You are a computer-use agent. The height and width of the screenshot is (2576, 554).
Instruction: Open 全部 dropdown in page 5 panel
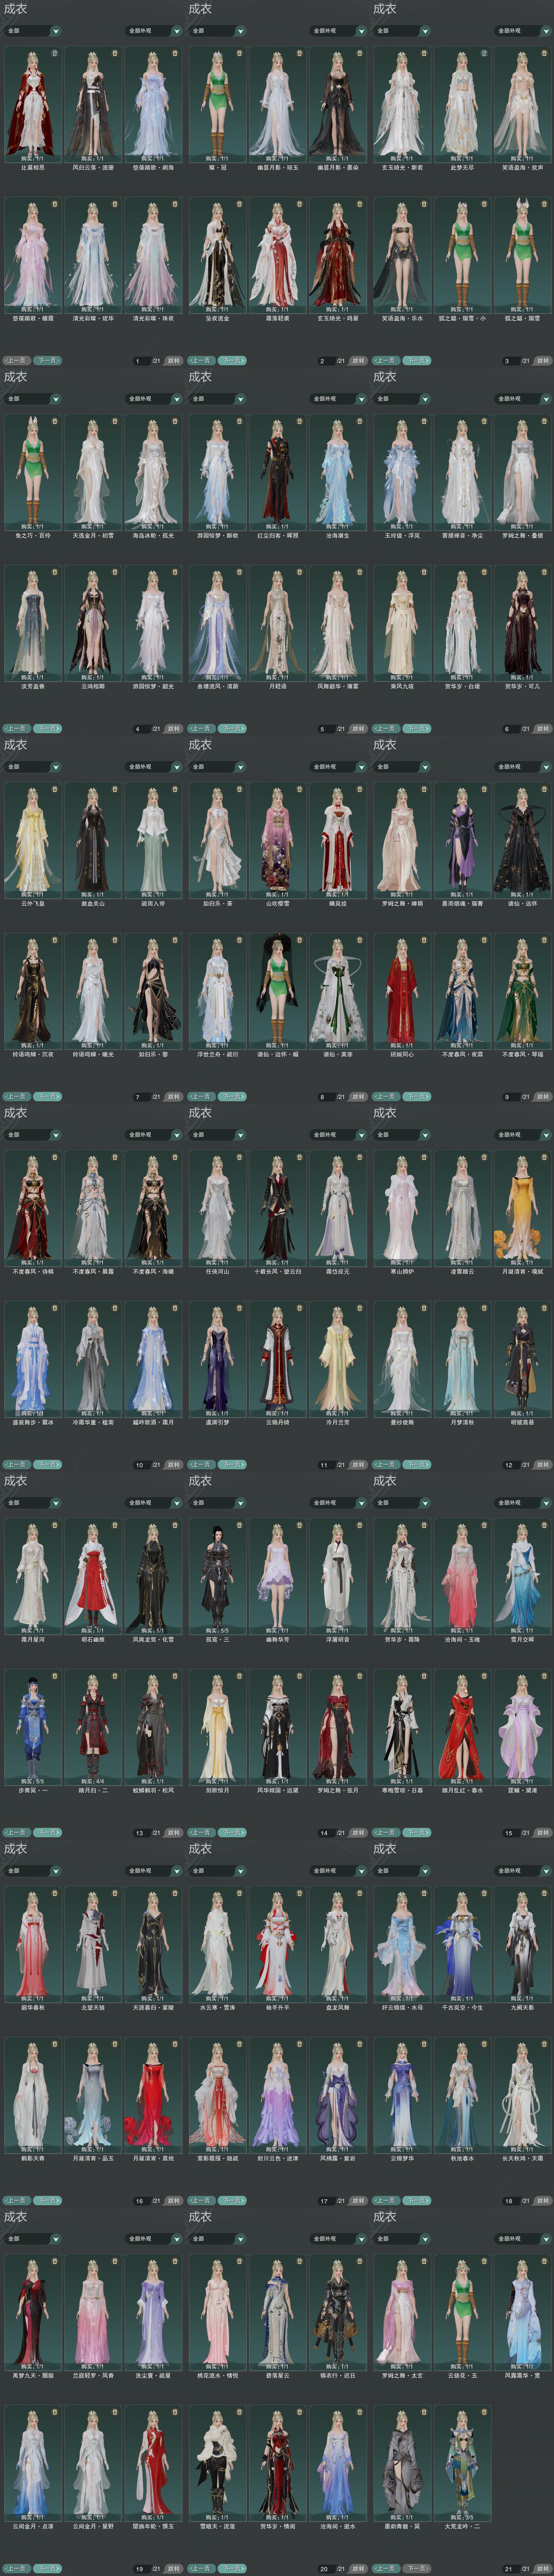coord(218,399)
